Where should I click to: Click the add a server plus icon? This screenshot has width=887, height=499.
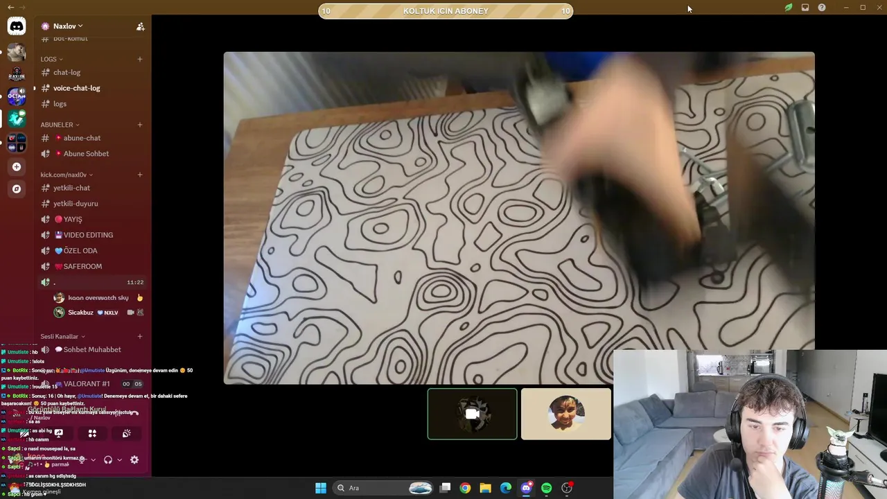[17, 166]
